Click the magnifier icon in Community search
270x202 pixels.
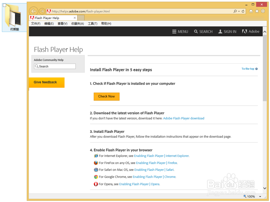pos(36,66)
